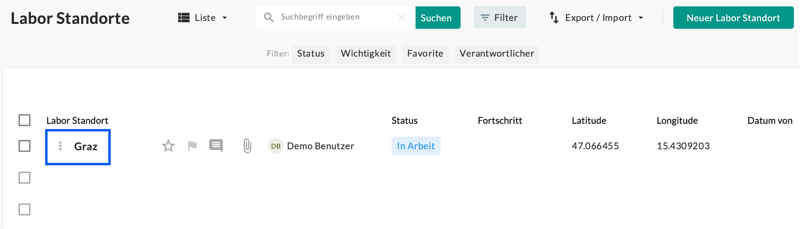Clear search field with X icon

[402, 18]
